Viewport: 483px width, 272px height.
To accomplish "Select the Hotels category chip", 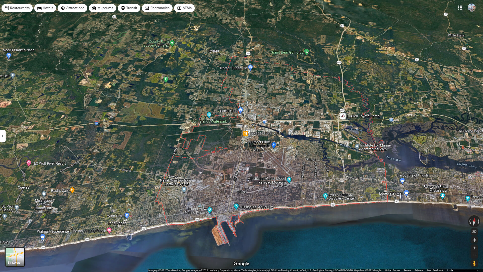I will 45,8.
